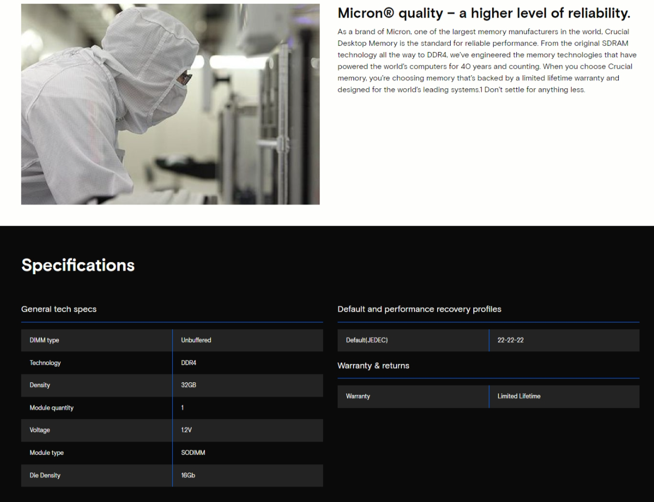Select the Unbuffered value
The image size is (654, 502).
point(196,340)
